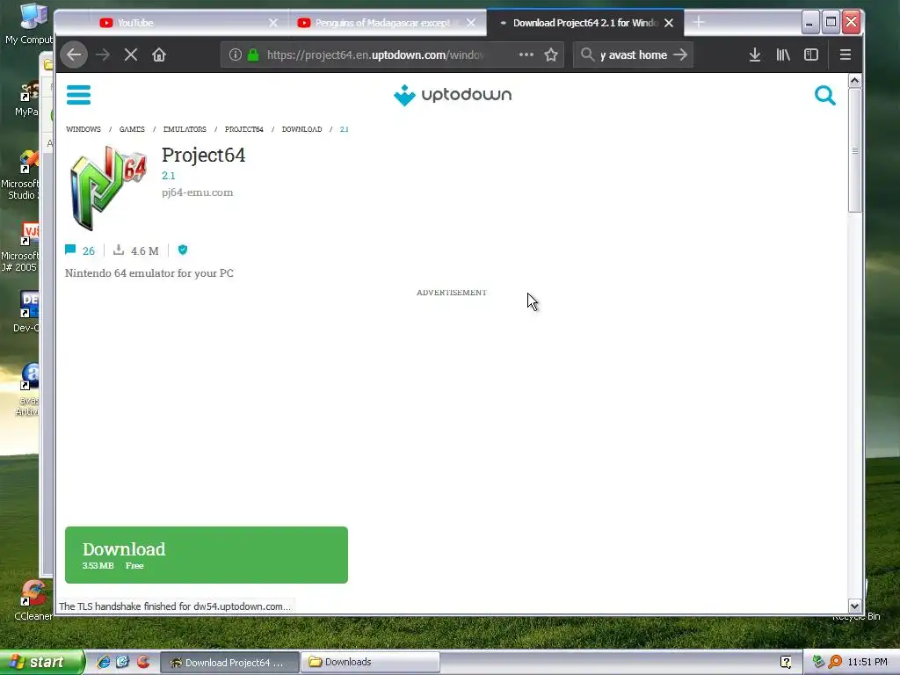Click the comments speech bubble icon
900x675 pixels.
70,250
